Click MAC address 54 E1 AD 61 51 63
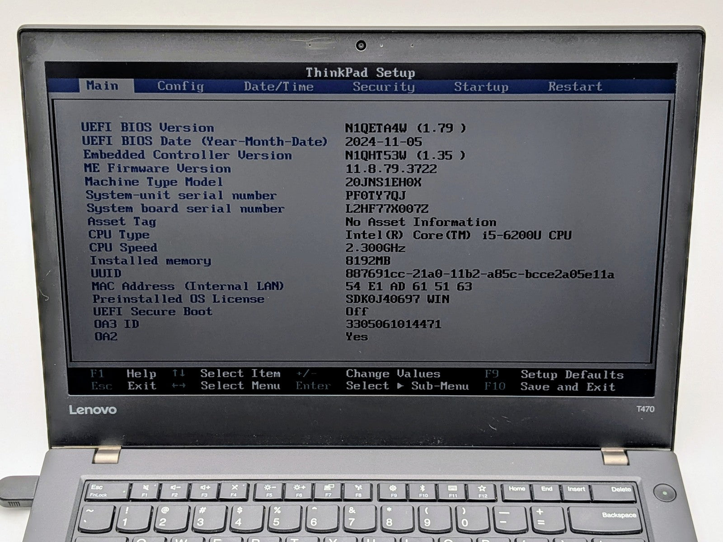 (409, 286)
